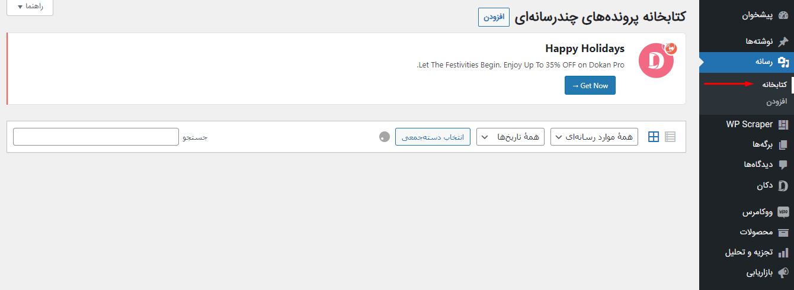
Task: Open ووکامرس WooCommerce icon
Action: (x=783, y=211)
